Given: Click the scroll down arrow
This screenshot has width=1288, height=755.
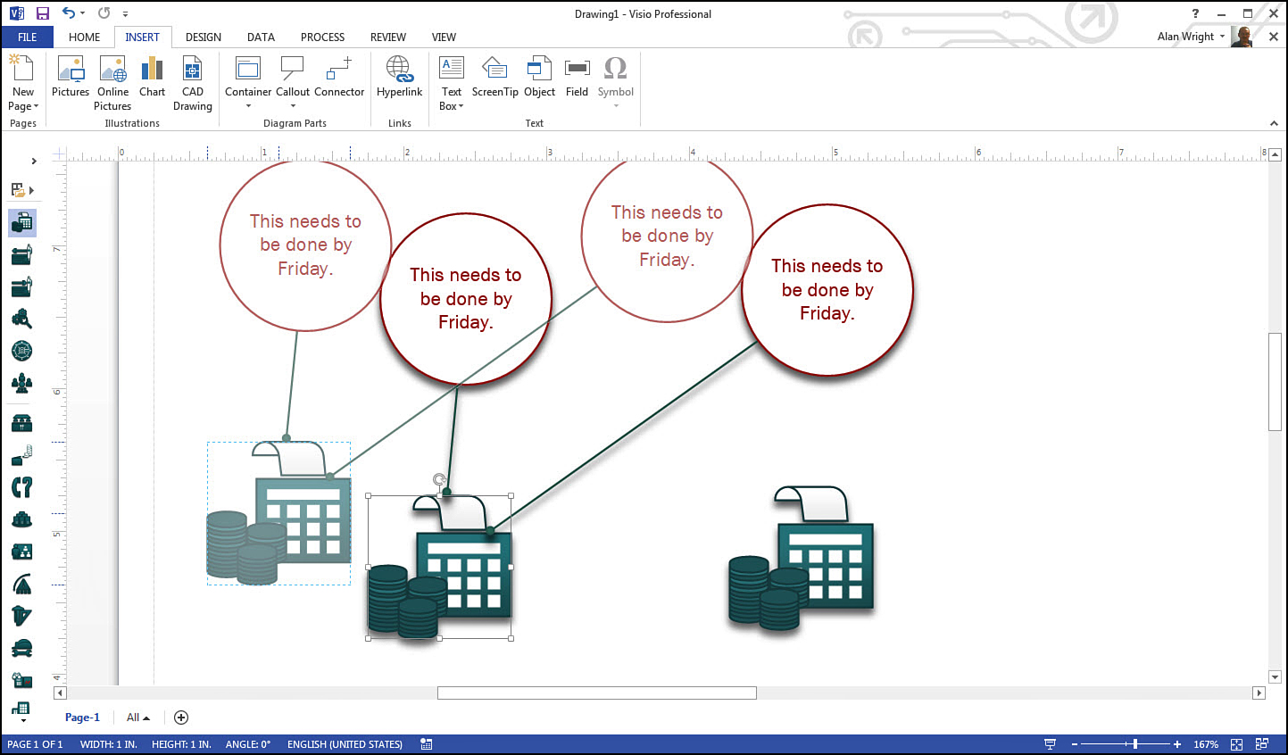Looking at the screenshot, I should 1275,677.
